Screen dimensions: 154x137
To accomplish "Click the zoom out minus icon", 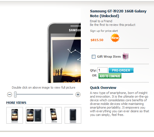I will (x=10, y=95).
